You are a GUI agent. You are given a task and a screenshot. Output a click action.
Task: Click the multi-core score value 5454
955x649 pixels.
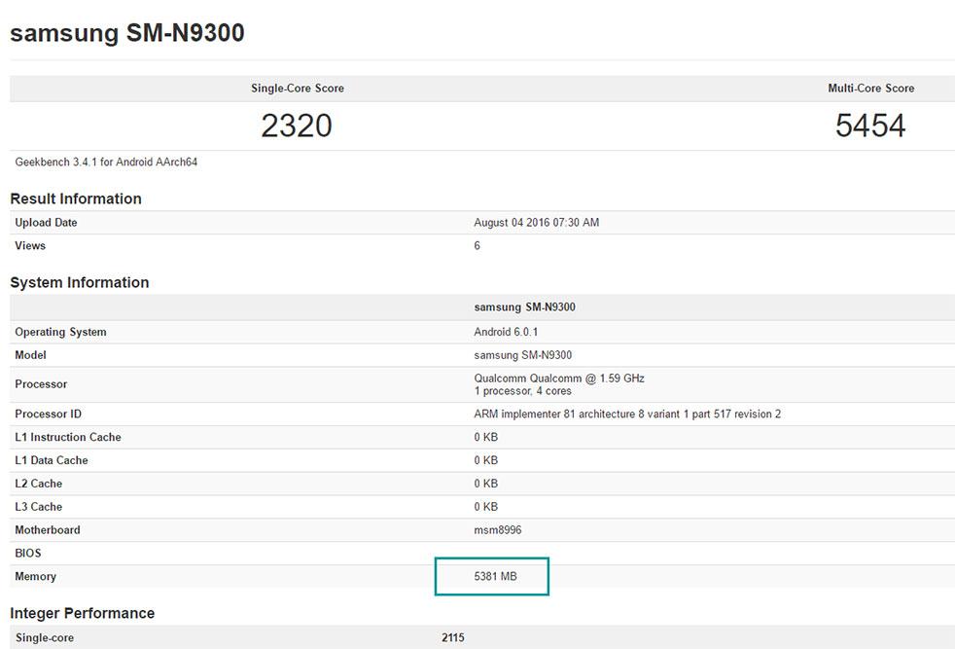click(870, 126)
